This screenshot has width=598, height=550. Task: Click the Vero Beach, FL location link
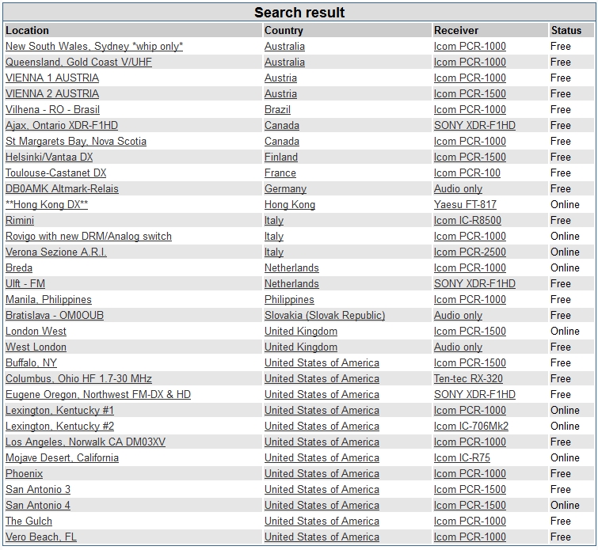point(41,537)
